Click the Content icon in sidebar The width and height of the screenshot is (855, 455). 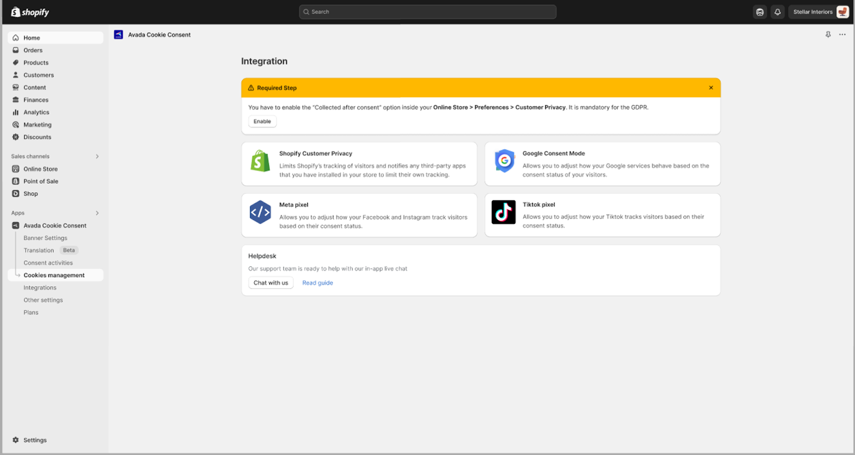15,88
